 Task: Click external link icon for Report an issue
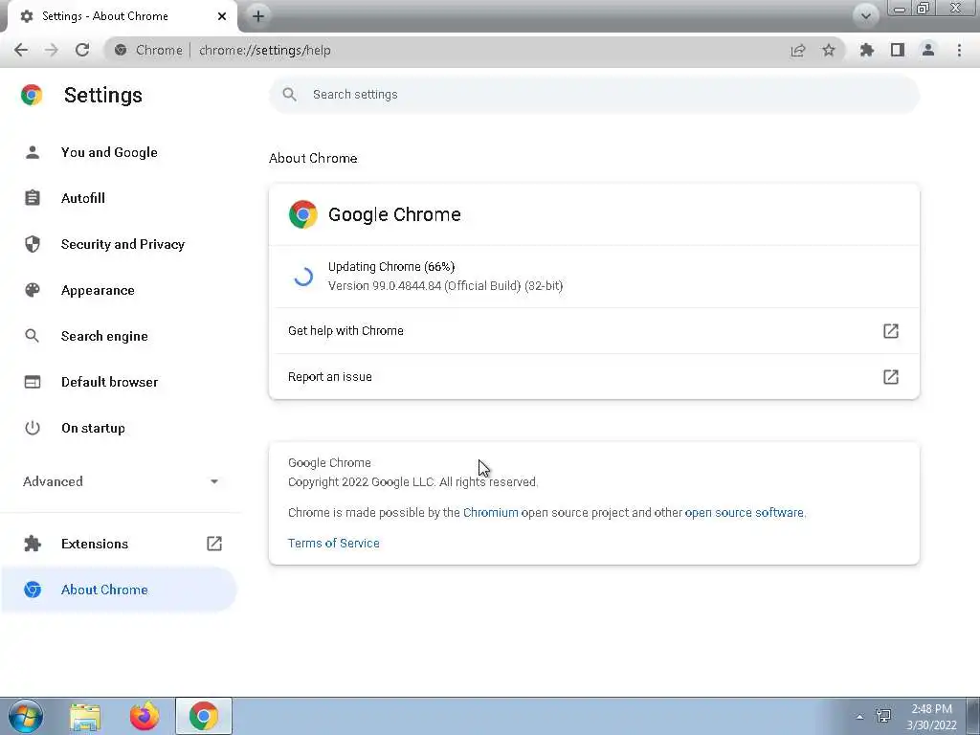tap(891, 377)
